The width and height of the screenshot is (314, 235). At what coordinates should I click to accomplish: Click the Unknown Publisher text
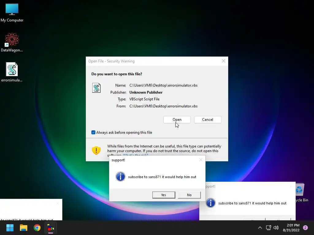(x=146, y=92)
